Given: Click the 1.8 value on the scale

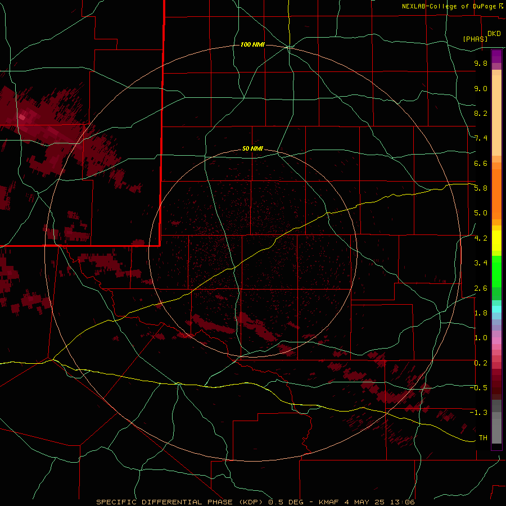Looking at the screenshot, I should click(x=481, y=313).
